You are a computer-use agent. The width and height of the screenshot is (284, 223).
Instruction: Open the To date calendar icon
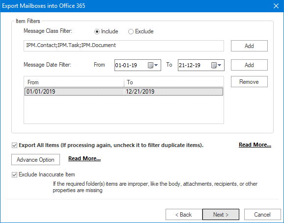point(214,65)
